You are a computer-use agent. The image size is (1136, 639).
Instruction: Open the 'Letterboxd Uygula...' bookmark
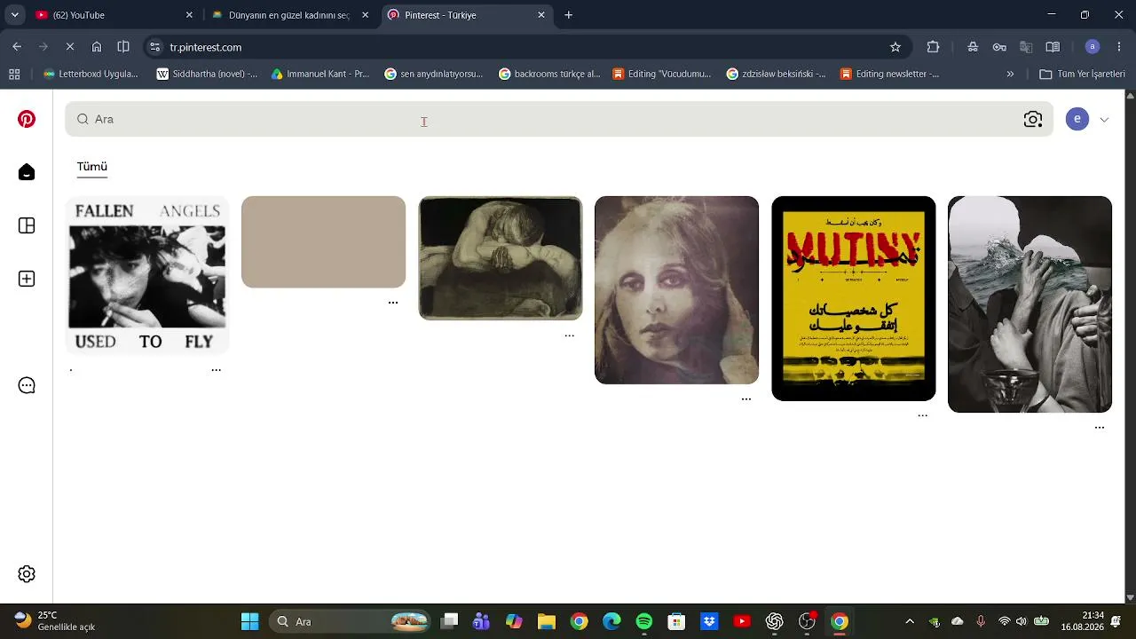point(91,75)
